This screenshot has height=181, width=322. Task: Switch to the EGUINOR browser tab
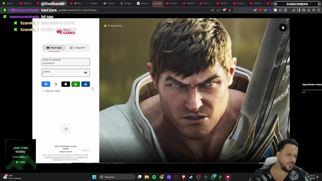click(189, 3)
